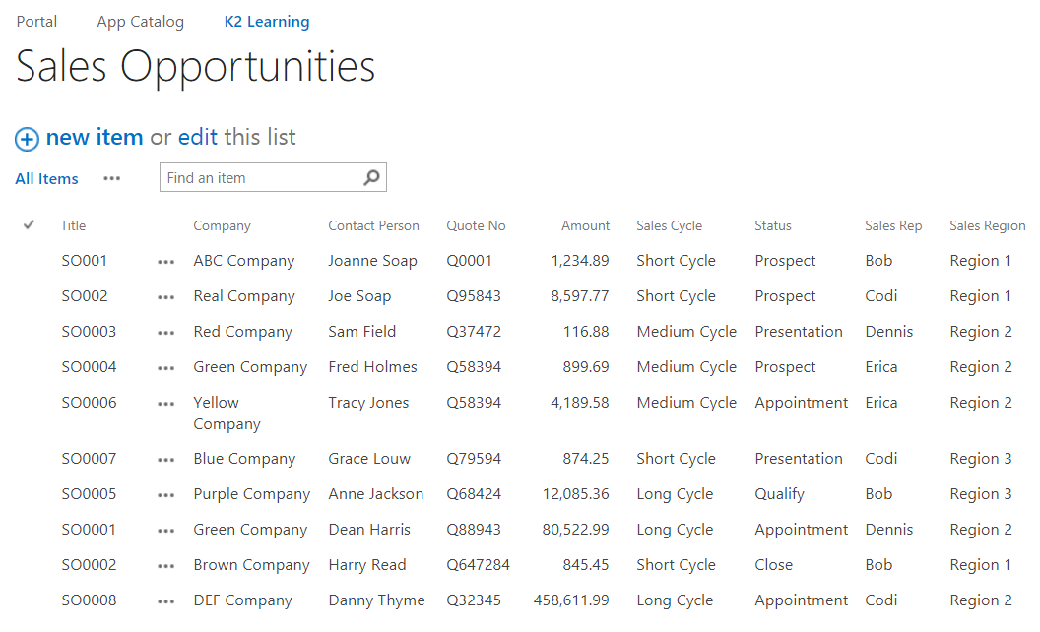Click the 'edit' this list link
Image resolution: width=1040 pixels, height=632 pixels.
click(x=198, y=138)
